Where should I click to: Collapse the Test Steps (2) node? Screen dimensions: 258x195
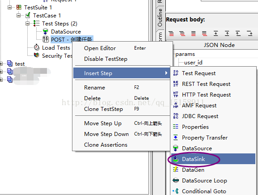27,24
